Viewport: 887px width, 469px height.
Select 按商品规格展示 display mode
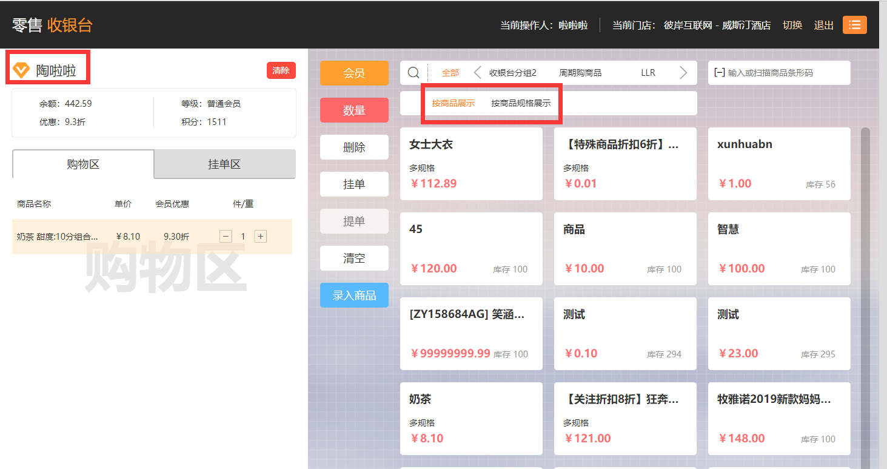point(521,103)
